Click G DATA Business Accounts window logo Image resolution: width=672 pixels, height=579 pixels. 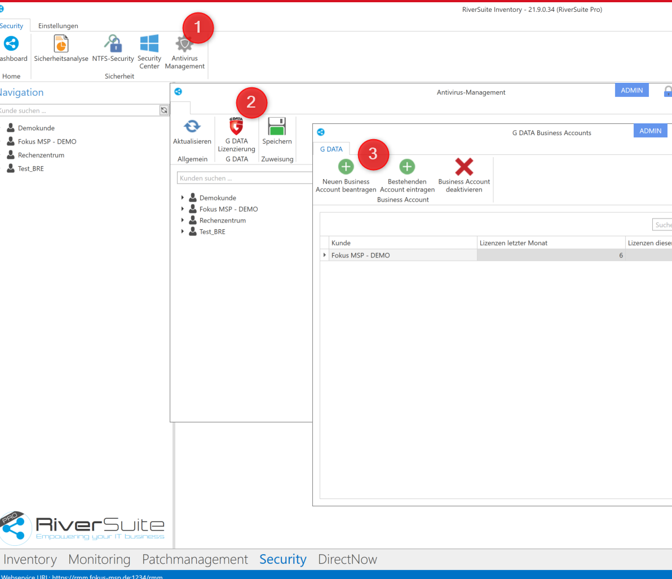coord(321,132)
